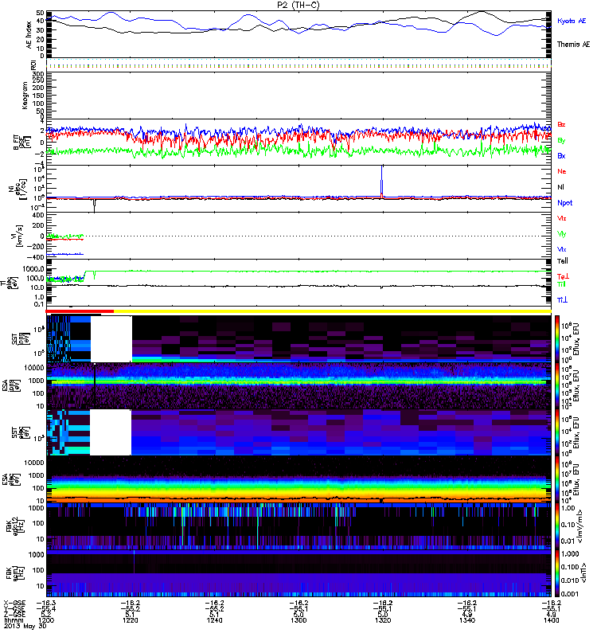
Task: Click the <|nT|> colorbar for FBK scm
Action: (557, 573)
